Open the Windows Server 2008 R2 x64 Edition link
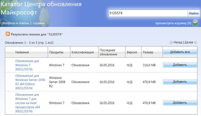Image resolution: width=201 pixels, height=116 pixels. point(30,82)
